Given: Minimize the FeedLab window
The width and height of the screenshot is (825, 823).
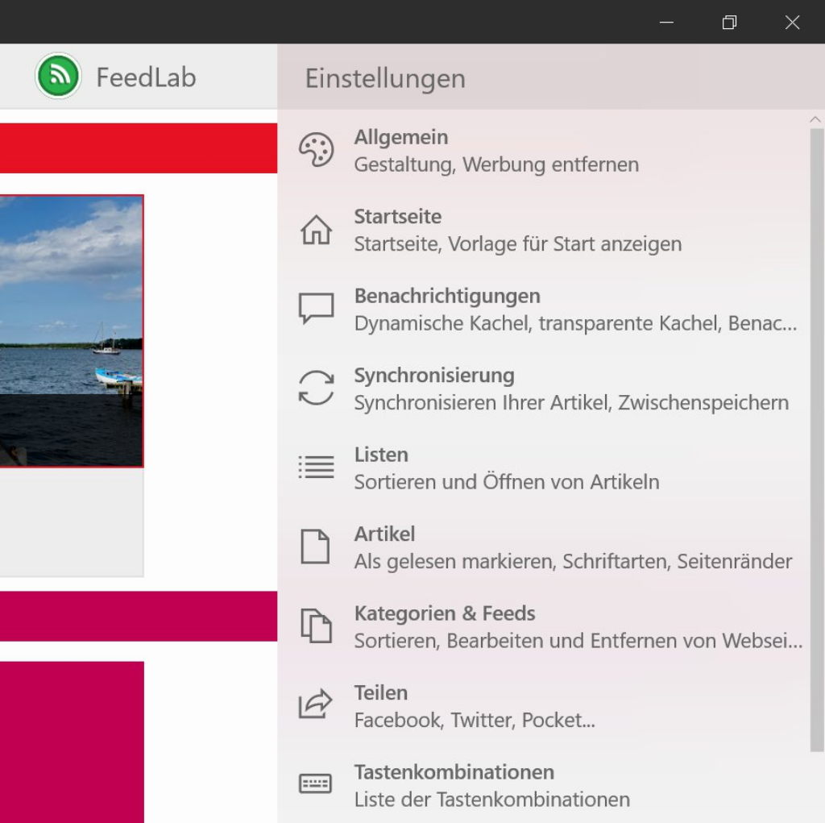Looking at the screenshot, I should 666,22.
